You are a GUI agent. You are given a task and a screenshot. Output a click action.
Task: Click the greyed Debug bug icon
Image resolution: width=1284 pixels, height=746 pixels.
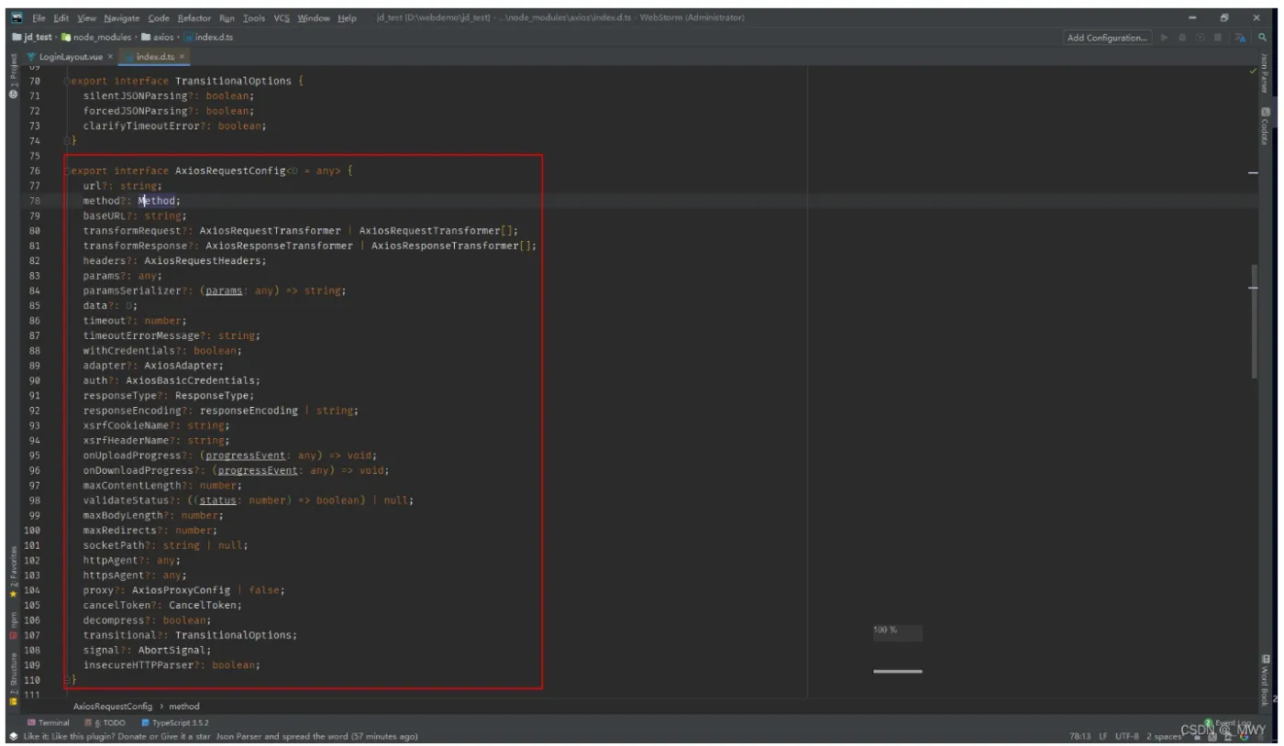(1183, 38)
